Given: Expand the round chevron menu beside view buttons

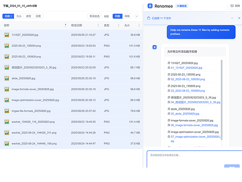Looking at the screenshot, I should [136, 16].
